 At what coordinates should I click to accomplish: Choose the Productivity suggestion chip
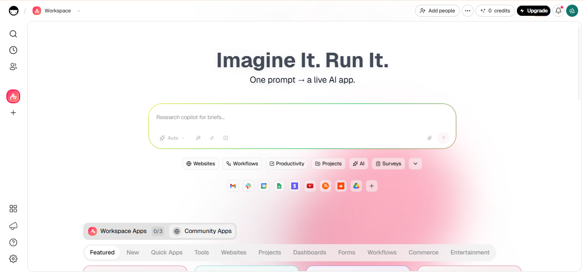[x=287, y=164]
